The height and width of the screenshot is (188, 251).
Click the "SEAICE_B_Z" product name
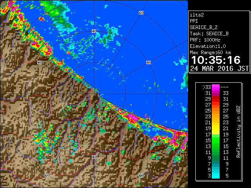(x=204, y=27)
